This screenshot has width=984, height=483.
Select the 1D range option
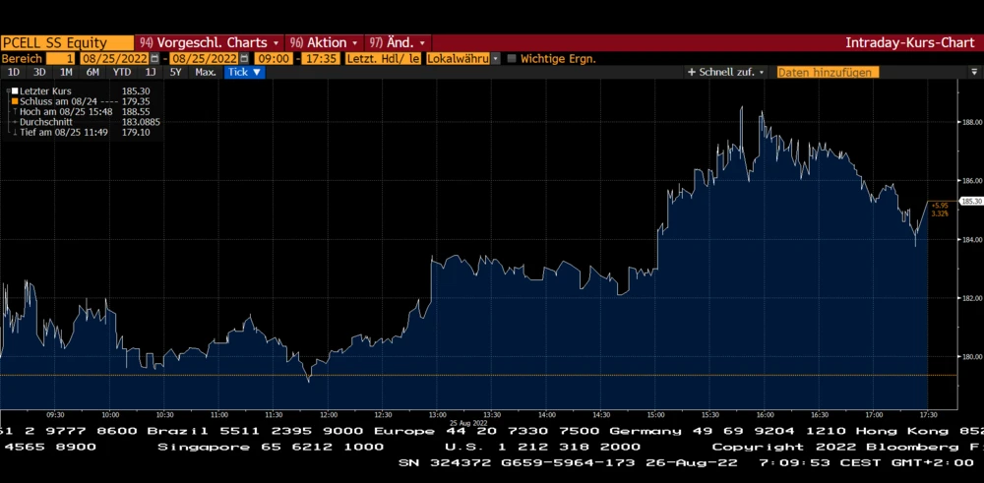[x=14, y=72]
